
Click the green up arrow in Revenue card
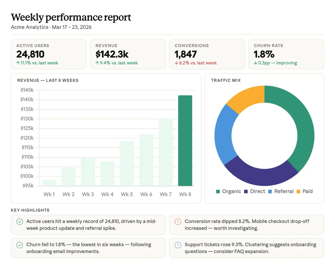(x=97, y=63)
